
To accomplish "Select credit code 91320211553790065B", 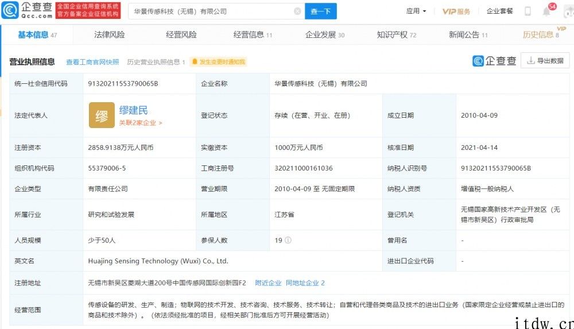I will 123,83.
